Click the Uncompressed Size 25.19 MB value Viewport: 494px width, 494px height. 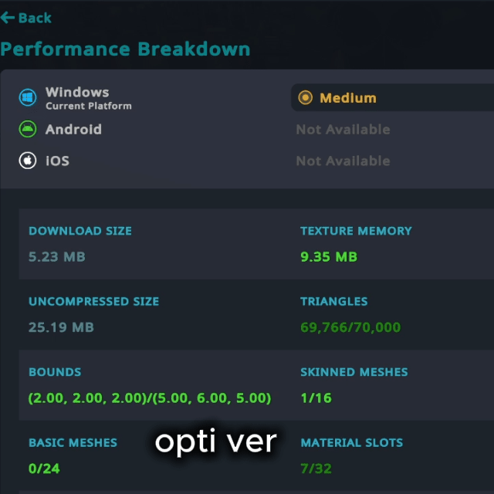pos(61,327)
